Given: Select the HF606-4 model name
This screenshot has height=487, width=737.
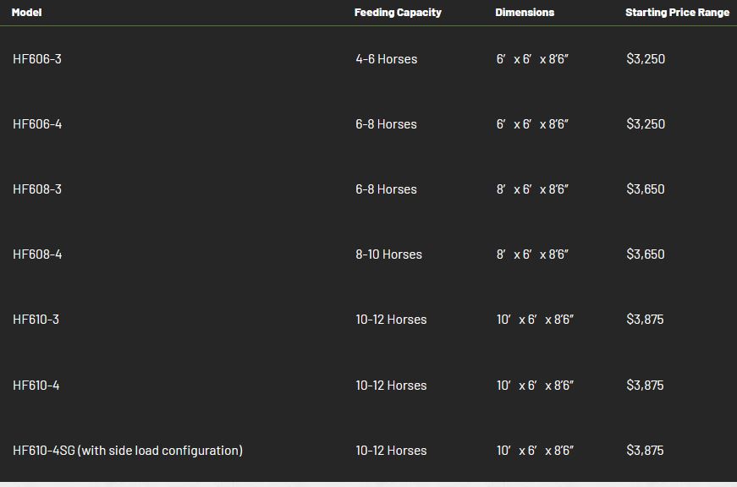Looking at the screenshot, I should click(x=37, y=124).
